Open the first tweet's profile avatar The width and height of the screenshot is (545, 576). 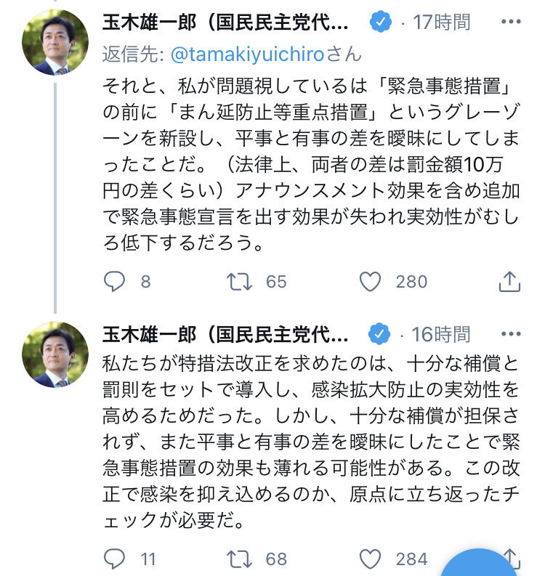pyautogui.click(x=55, y=43)
